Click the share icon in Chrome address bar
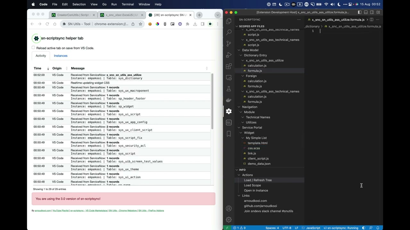Screen dimensions: 410x230 pyautogui.click(x=133, y=24)
